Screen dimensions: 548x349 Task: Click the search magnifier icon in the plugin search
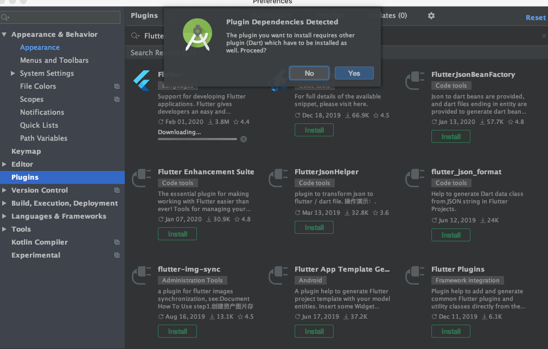[135, 36]
